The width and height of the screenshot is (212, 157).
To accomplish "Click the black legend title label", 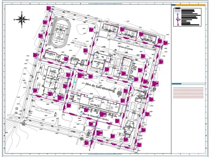I will pyautogui.click(x=178, y=8).
